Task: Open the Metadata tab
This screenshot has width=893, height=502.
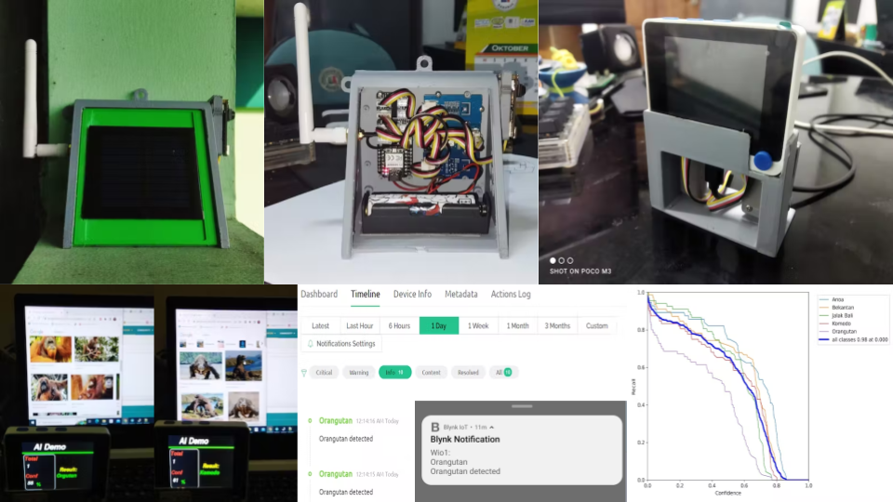Action: click(x=460, y=294)
